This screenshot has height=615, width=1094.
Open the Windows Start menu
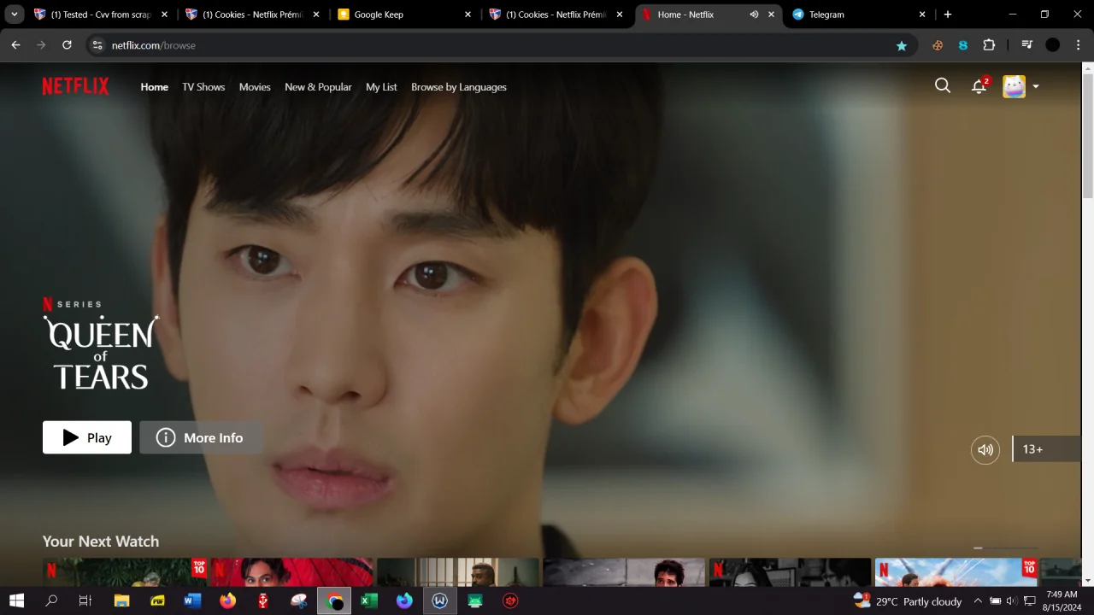click(16, 601)
